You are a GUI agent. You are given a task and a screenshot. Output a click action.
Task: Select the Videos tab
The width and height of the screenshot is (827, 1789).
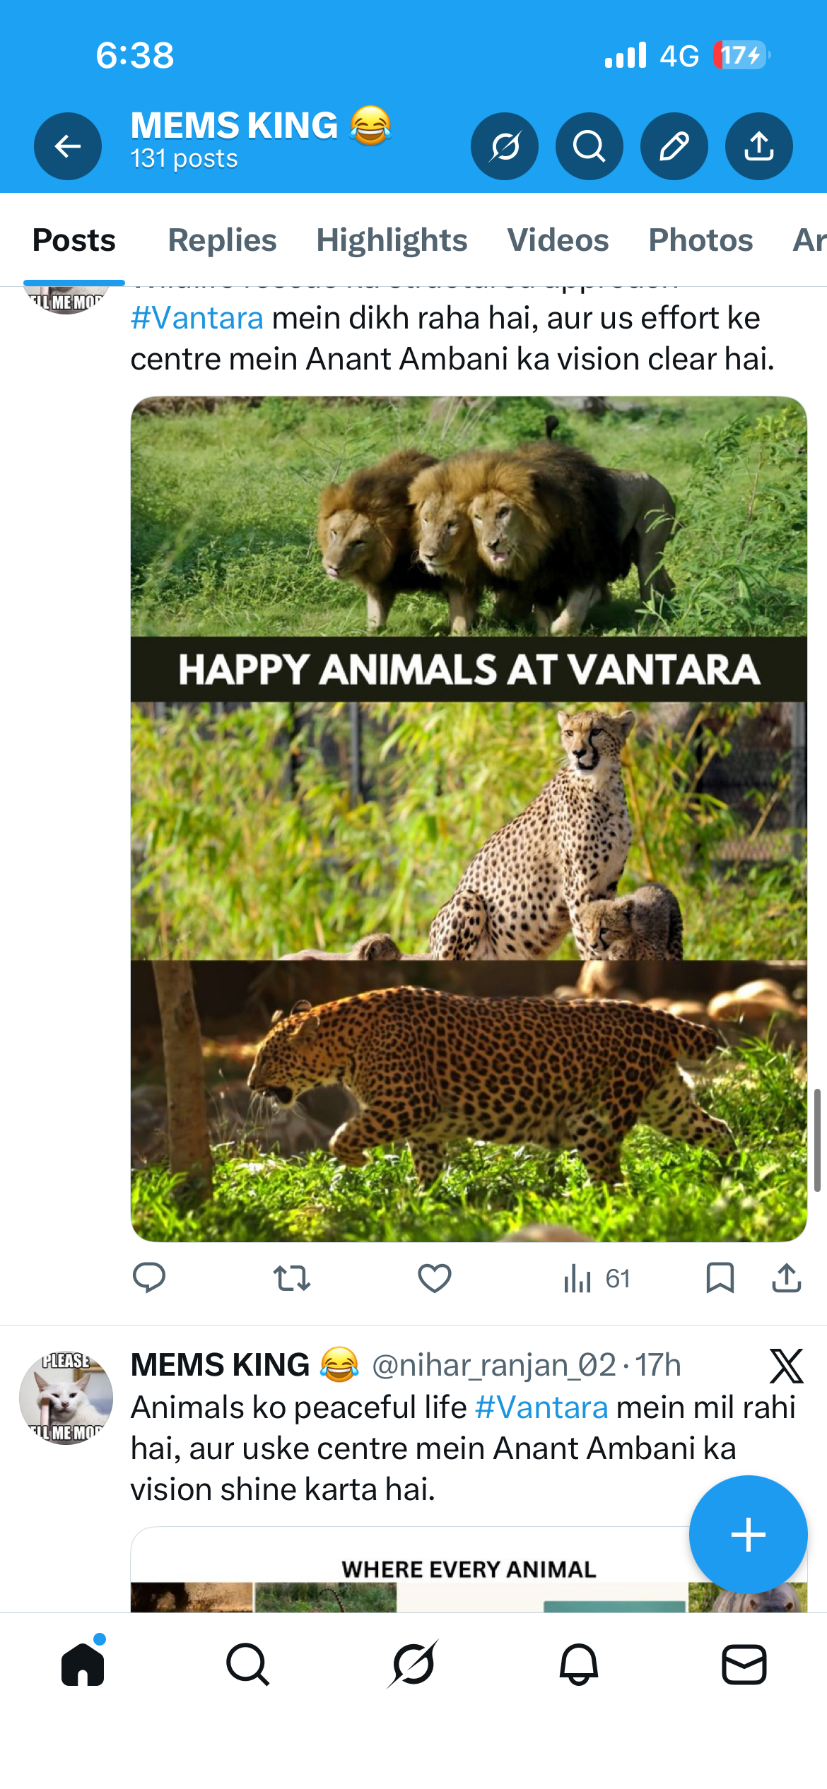[x=558, y=240]
